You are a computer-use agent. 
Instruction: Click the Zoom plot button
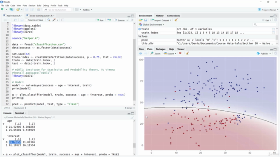(x=155, y=53)
